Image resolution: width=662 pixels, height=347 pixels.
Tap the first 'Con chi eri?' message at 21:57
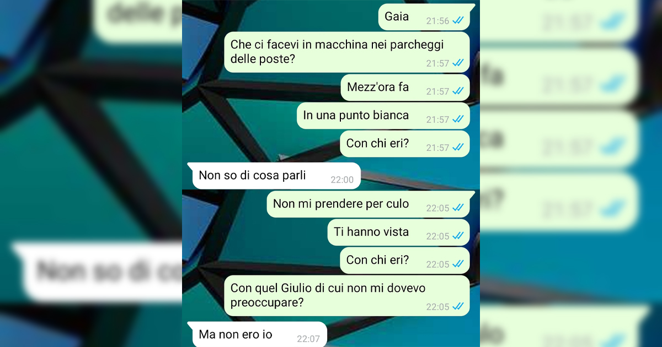(x=405, y=144)
